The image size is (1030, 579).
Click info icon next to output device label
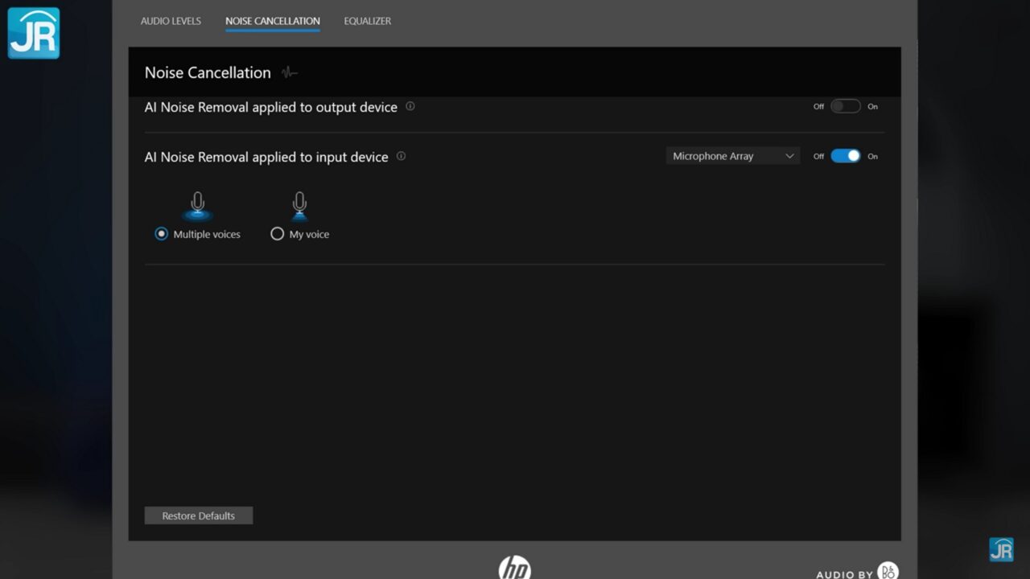[x=410, y=106]
